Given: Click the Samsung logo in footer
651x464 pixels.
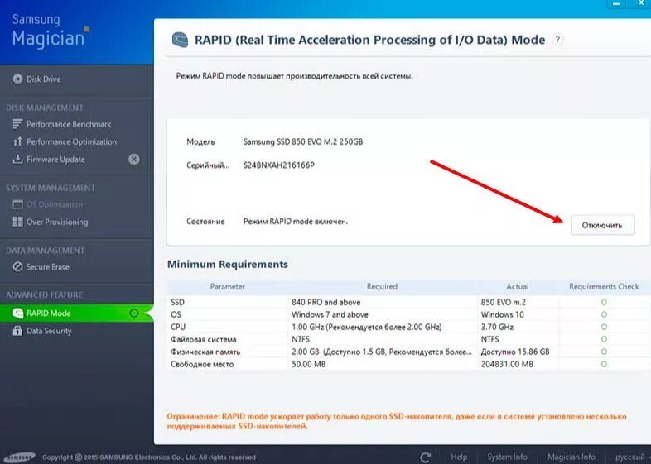Looking at the screenshot, I should 20,457.
